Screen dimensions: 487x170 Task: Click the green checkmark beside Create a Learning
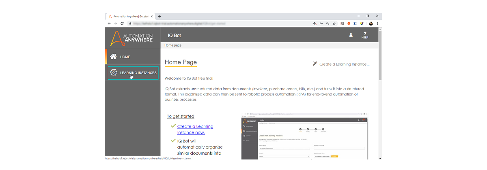173,126
